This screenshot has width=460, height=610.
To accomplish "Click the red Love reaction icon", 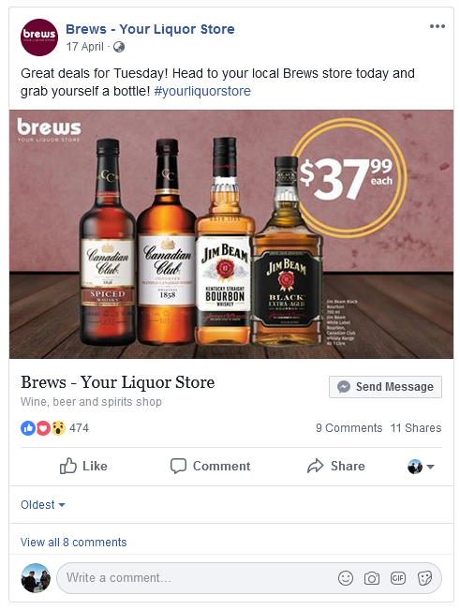I will click(x=43, y=428).
